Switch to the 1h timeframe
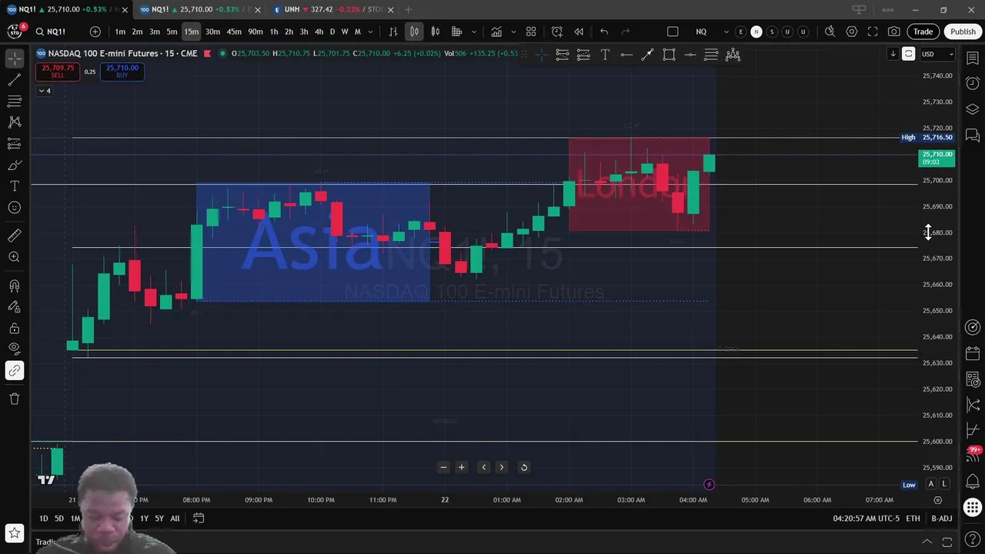Screen dimensions: 985x554 pos(274,32)
